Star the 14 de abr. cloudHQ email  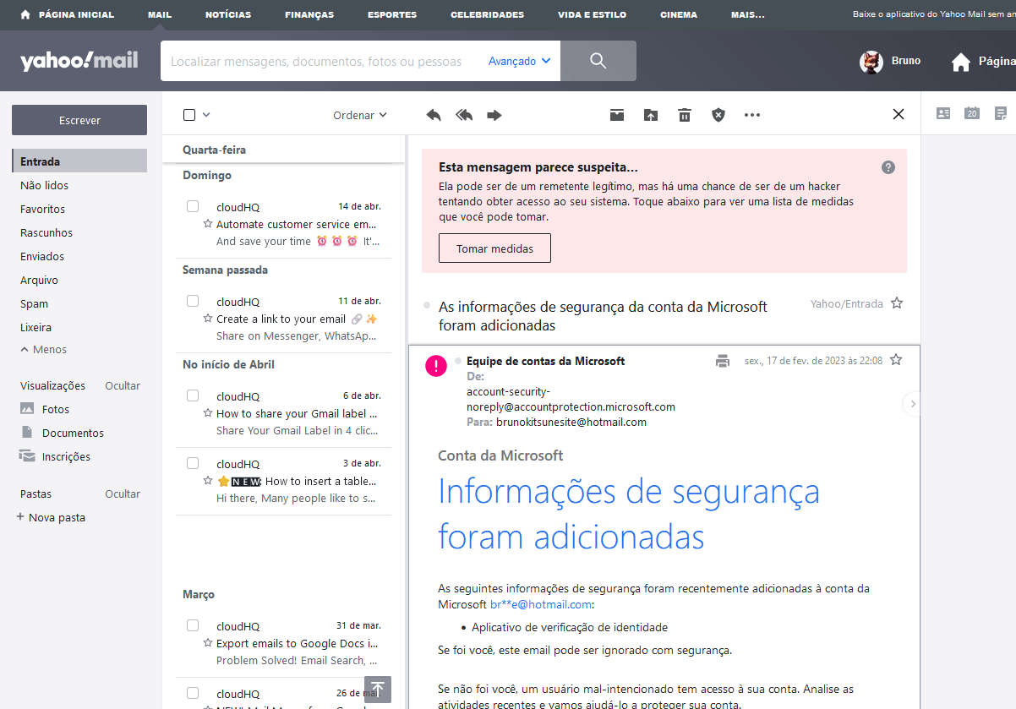click(x=208, y=224)
